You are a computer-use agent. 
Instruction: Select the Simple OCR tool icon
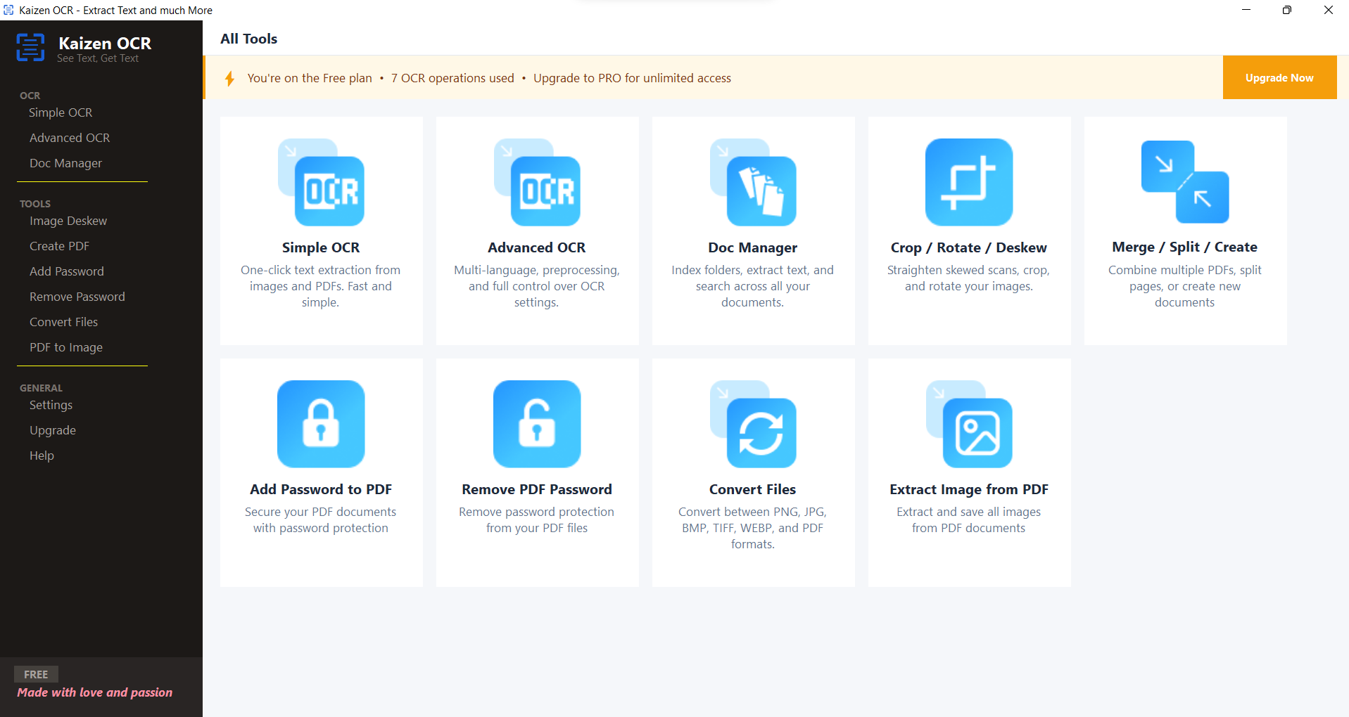click(x=321, y=183)
